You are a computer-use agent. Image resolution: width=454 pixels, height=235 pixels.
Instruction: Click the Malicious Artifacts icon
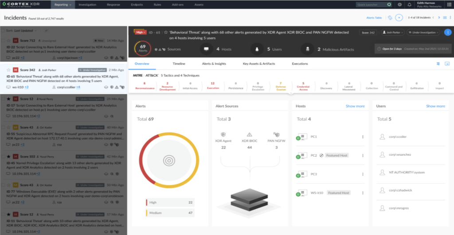click(308, 49)
